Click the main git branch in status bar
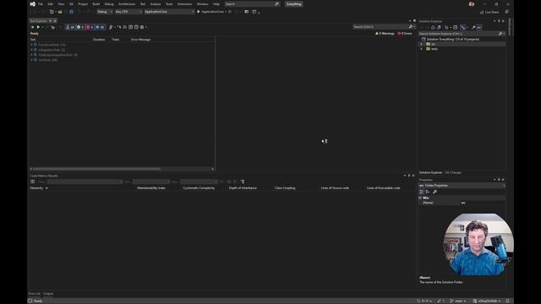 click(x=458, y=301)
